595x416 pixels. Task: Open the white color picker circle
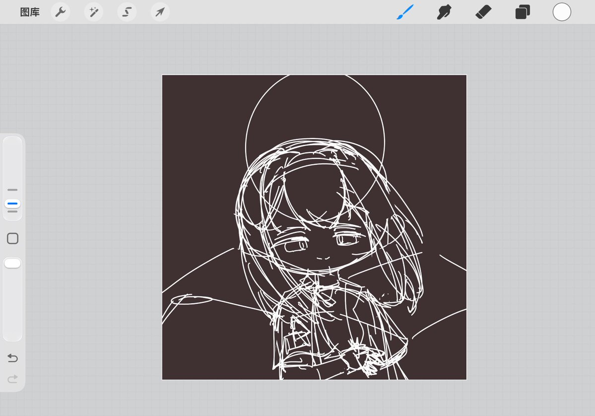pos(562,12)
